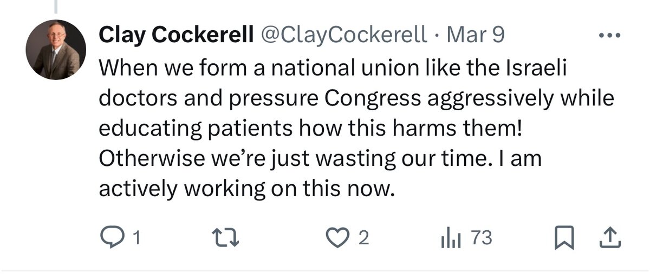The height and width of the screenshot is (274, 650).
Task: Reply to Clay Cockerell's tweet
Action: [x=112, y=238]
